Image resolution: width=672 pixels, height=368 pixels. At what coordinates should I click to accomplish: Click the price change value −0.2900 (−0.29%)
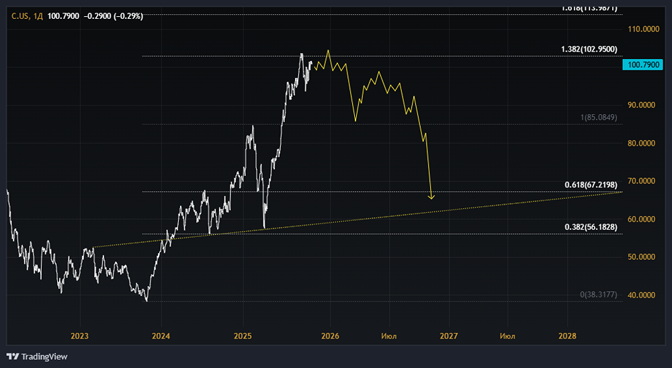[113, 16]
